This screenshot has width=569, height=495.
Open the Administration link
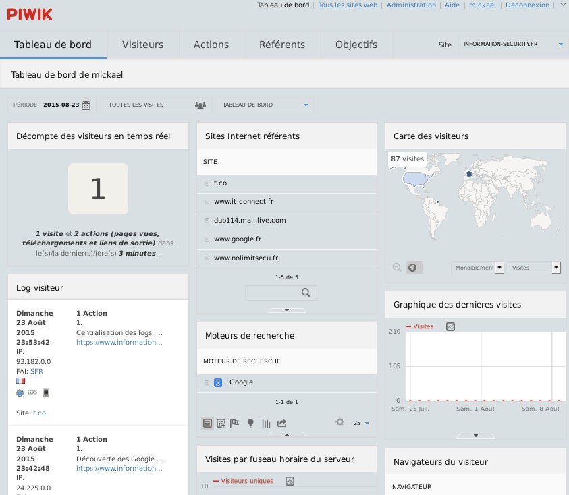click(x=412, y=5)
